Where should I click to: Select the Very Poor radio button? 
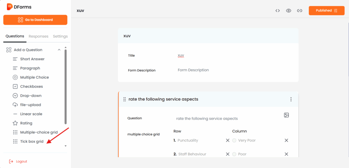click(234, 140)
